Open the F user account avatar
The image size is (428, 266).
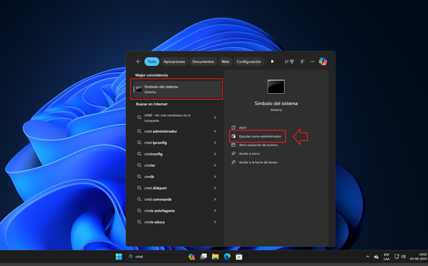click(302, 62)
